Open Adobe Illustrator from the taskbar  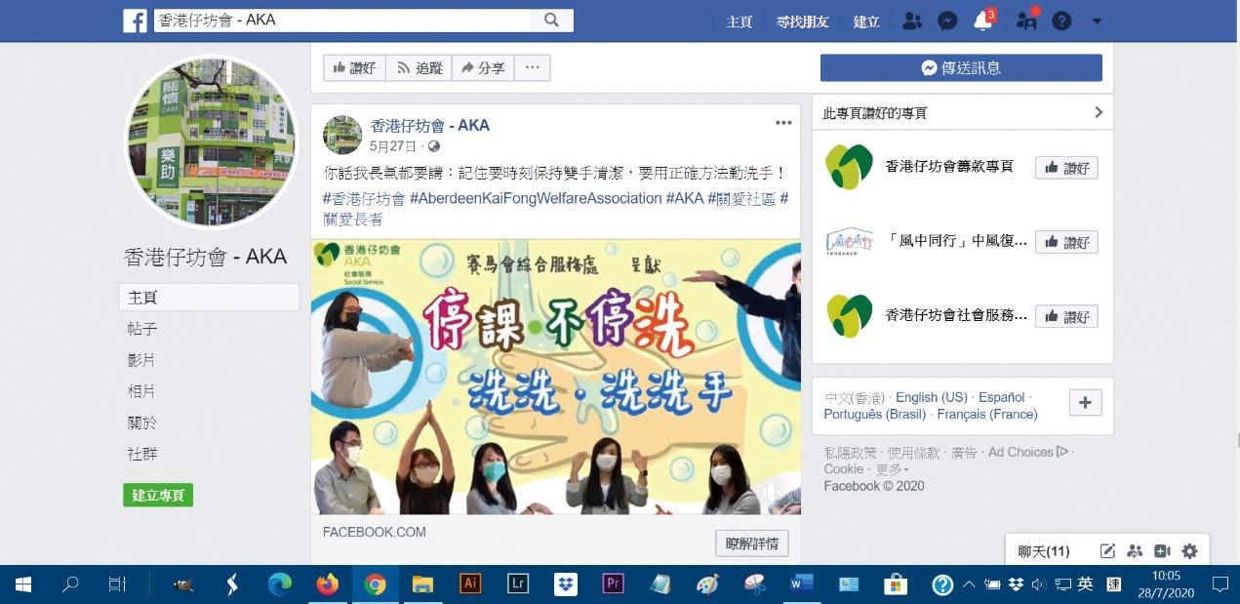coord(470,584)
